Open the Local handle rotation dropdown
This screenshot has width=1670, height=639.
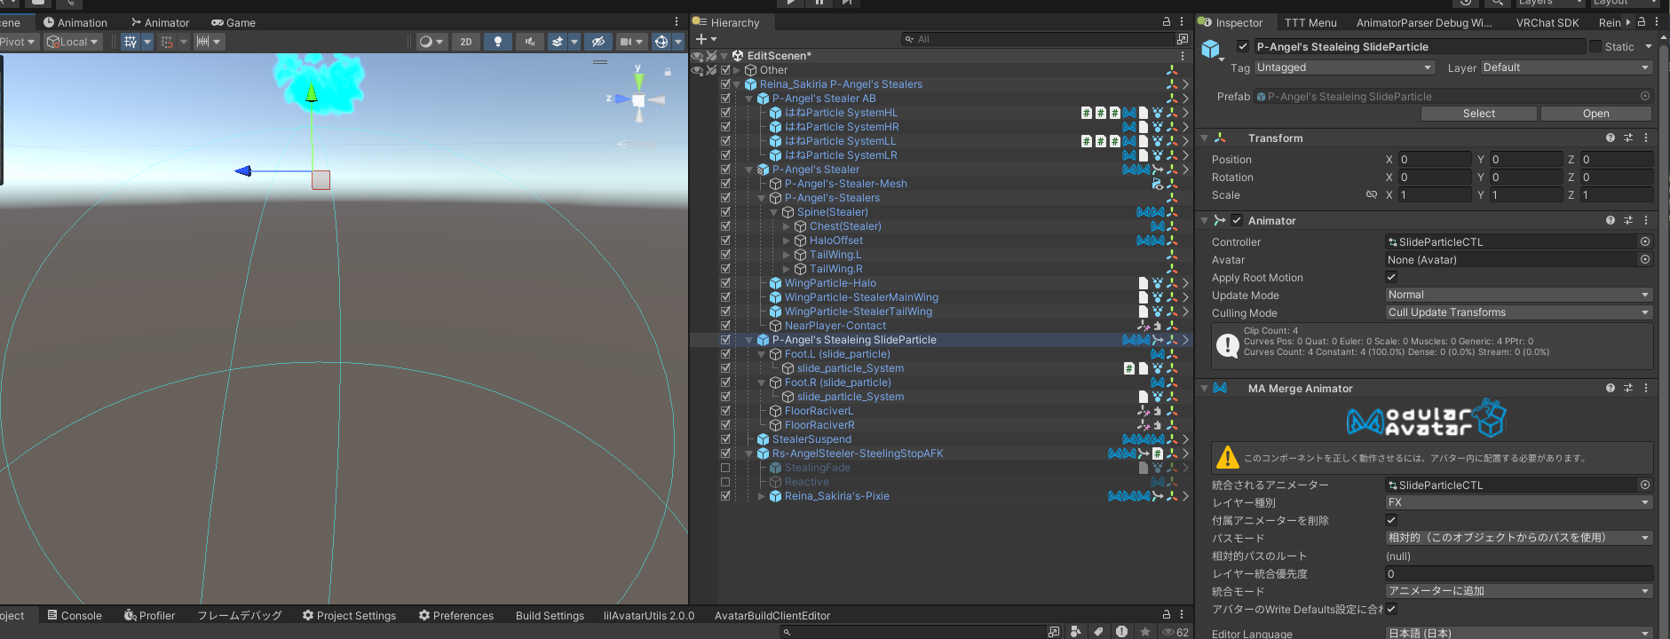[x=73, y=42]
